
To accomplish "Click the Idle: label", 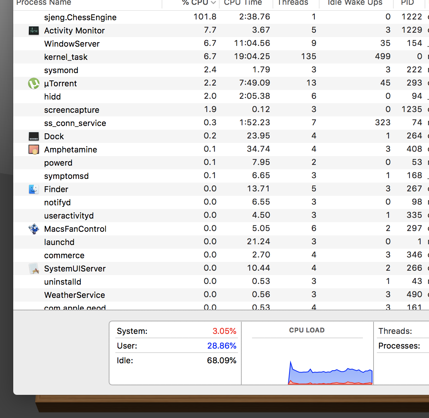I will pos(125,360).
